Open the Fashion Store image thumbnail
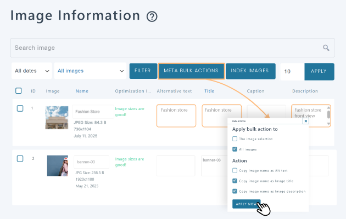This screenshot has width=346, height=219. click(x=57, y=117)
